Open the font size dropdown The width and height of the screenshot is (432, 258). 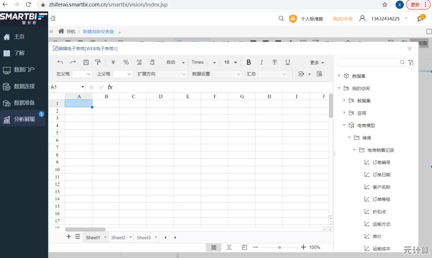tap(230, 62)
